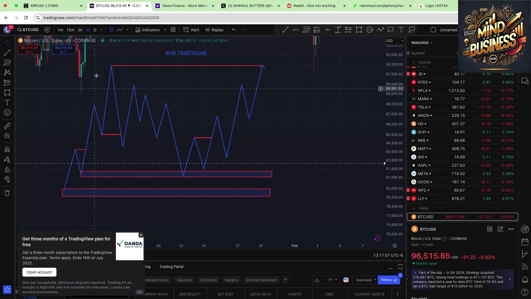Collapse the STOCKS section in watchlist

414,63
